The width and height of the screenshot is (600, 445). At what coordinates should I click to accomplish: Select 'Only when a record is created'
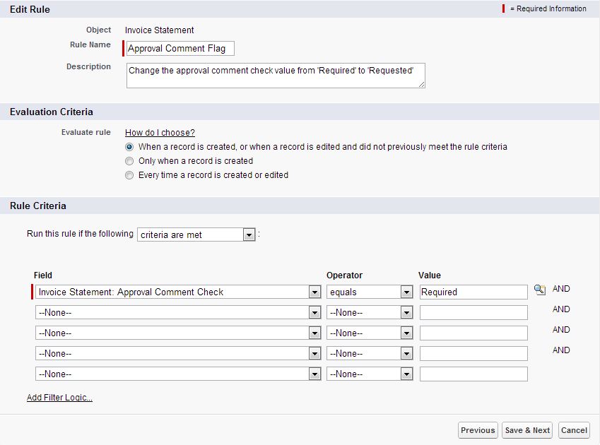coord(129,161)
